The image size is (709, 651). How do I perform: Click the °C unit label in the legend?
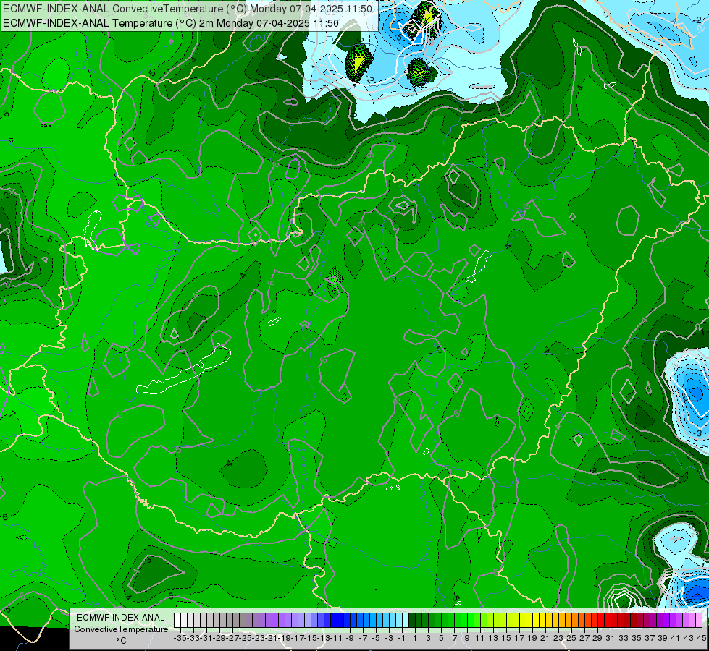121,641
